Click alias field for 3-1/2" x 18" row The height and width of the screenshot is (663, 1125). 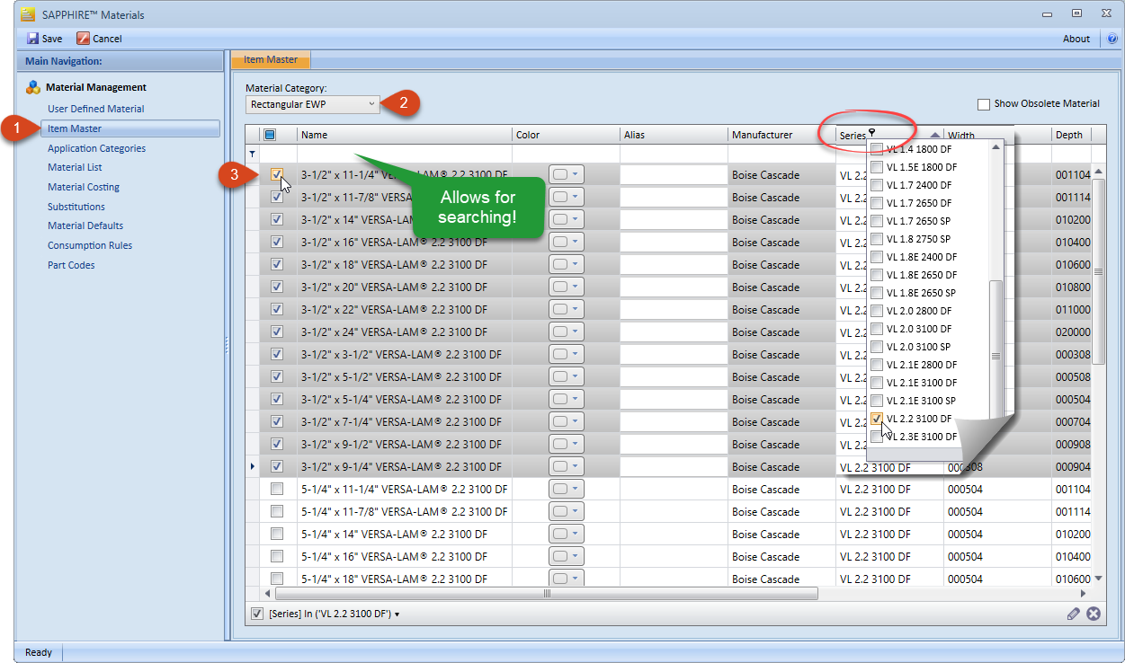(674, 265)
